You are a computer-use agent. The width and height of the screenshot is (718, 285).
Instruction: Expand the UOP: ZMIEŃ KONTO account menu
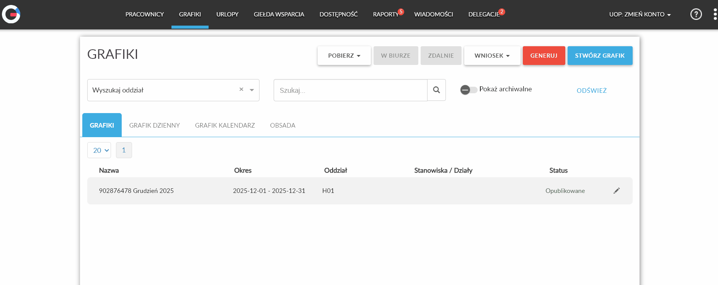[640, 15]
